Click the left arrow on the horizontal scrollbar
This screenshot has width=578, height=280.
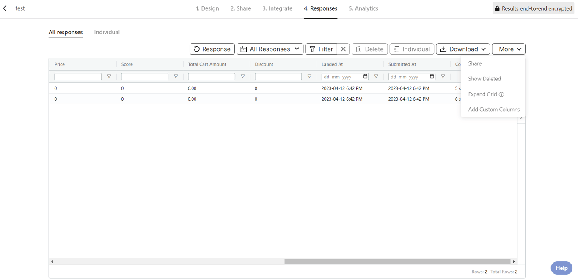pyautogui.click(x=52, y=261)
